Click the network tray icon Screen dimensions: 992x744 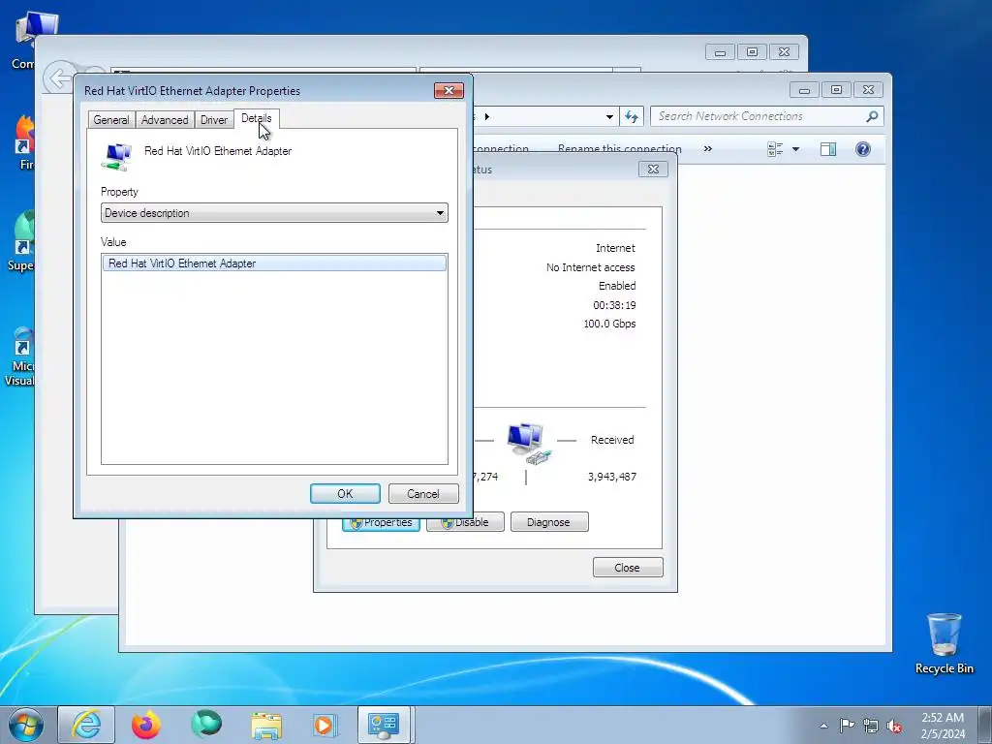(871, 727)
